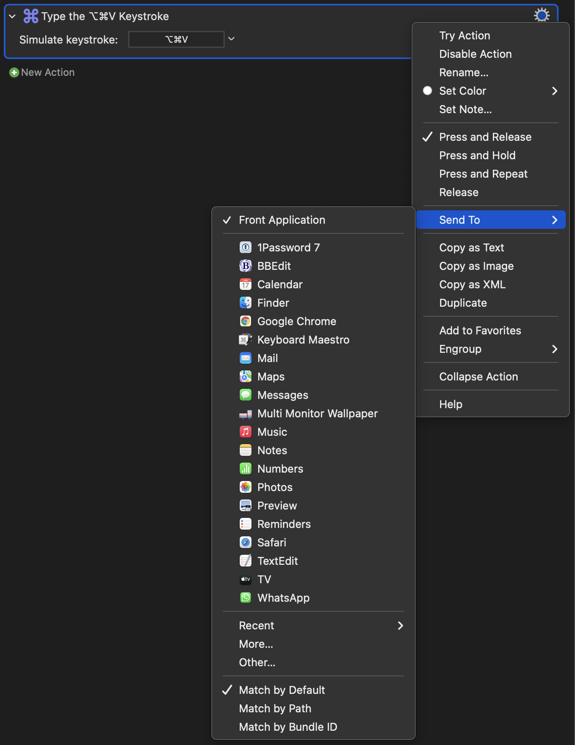Viewport: 575px width, 745px height.
Task: Select the Keyboard Maestro app icon
Action: [x=246, y=339]
